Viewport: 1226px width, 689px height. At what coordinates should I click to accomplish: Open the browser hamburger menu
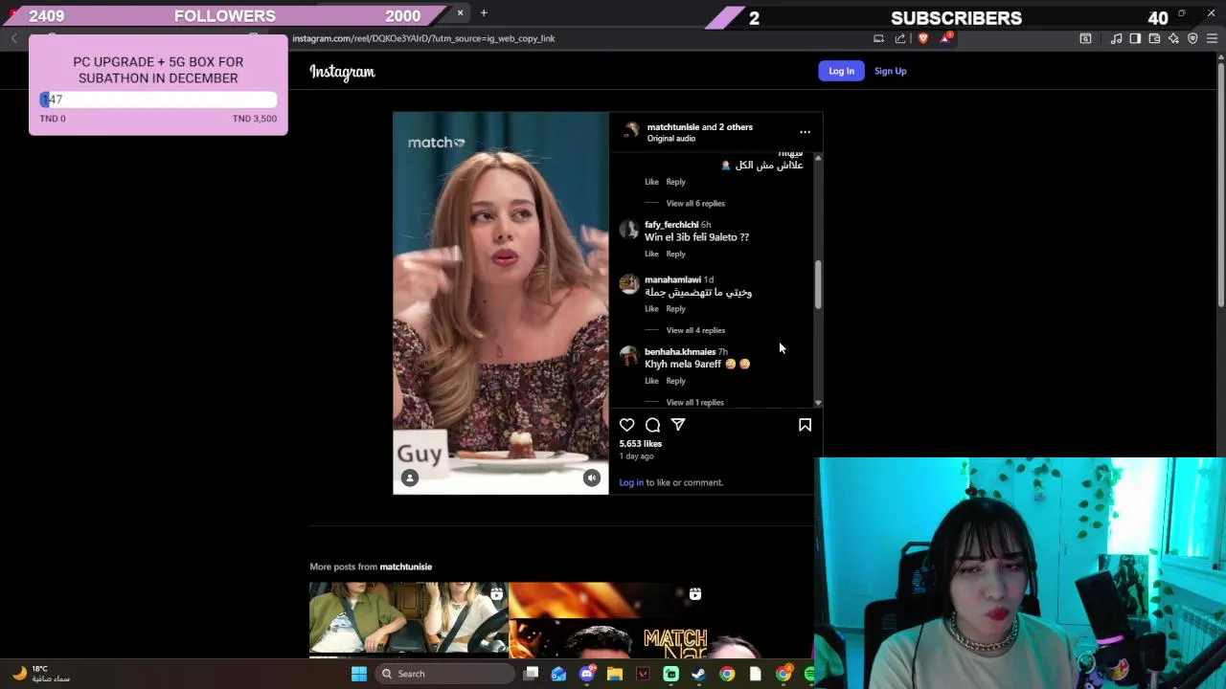1212,38
